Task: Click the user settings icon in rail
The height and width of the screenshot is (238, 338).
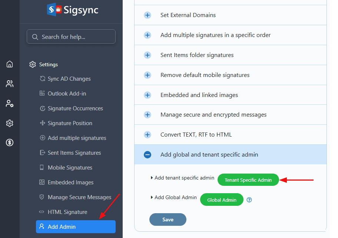Action: (x=10, y=104)
